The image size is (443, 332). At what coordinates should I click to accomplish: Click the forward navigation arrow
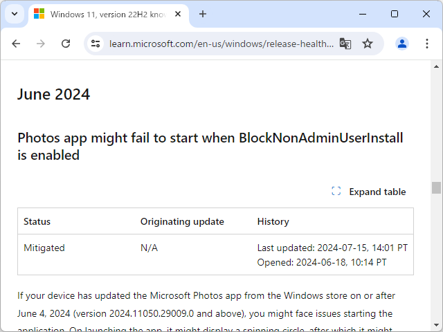tap(41, 44)
